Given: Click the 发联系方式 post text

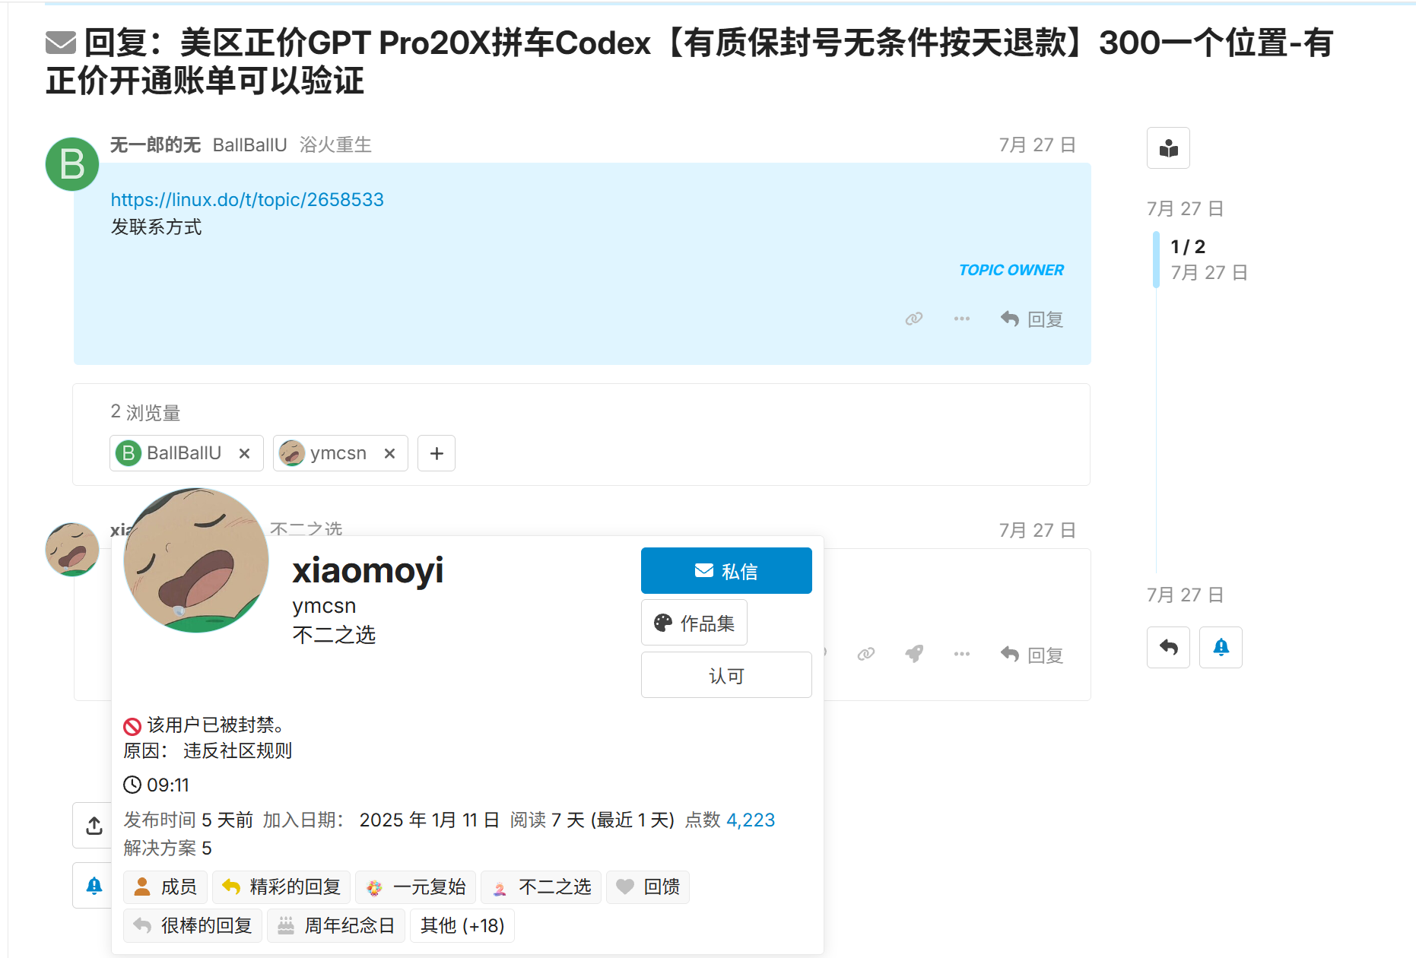Looking at the screenshot, I should pos(157,227).
